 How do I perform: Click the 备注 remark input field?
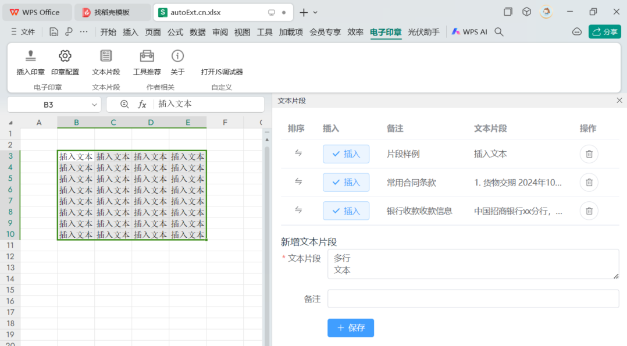coord(473,299)
